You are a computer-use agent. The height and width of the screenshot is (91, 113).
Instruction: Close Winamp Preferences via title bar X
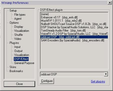(x=109, y=3)
